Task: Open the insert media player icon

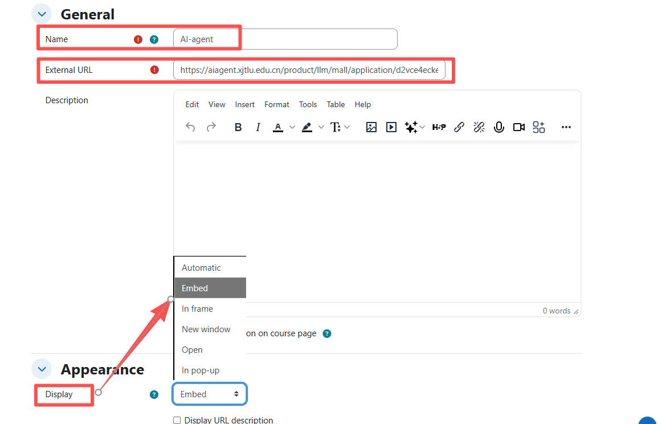Action: tap(391, 127)
